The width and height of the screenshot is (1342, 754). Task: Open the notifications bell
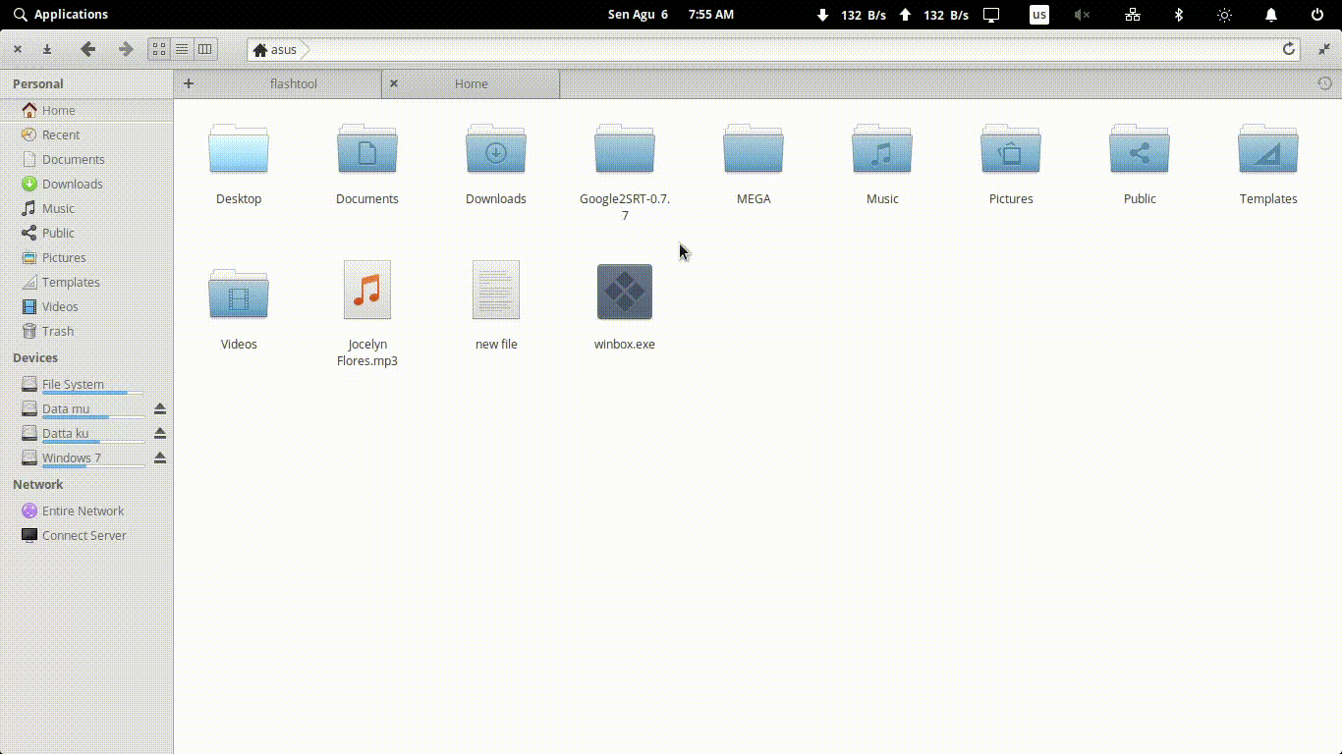click(1271, 14)
